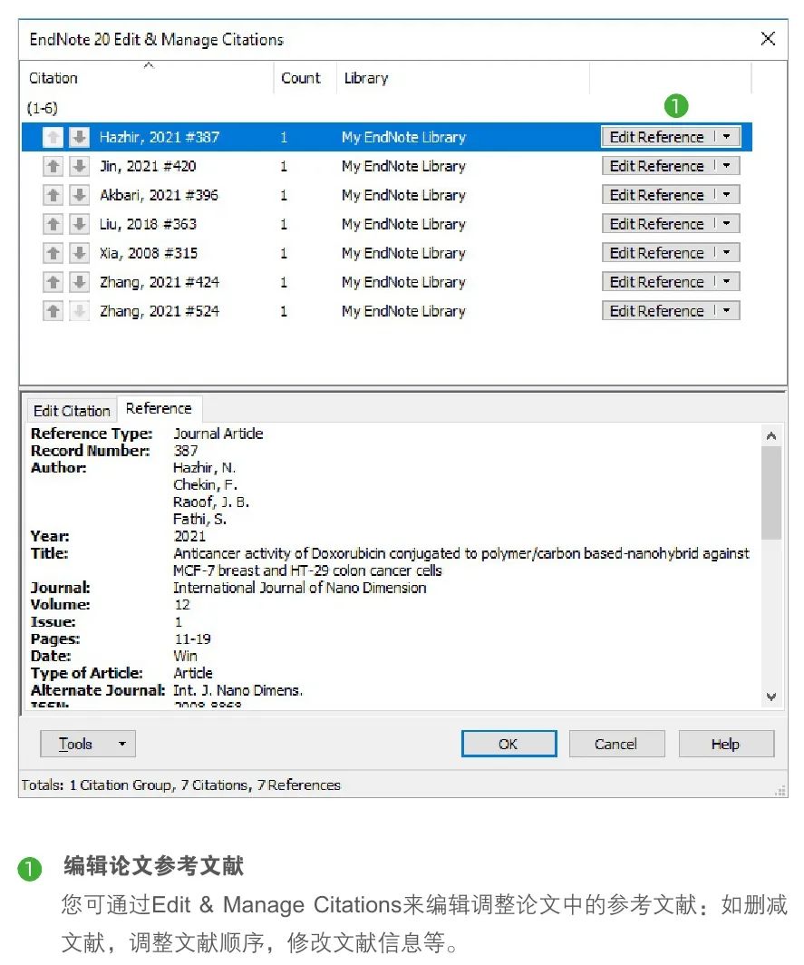Viewport: 804px width, 965px height.
Task: Select the Xia, 2008 #315 citation row
Action: point(386,253)
